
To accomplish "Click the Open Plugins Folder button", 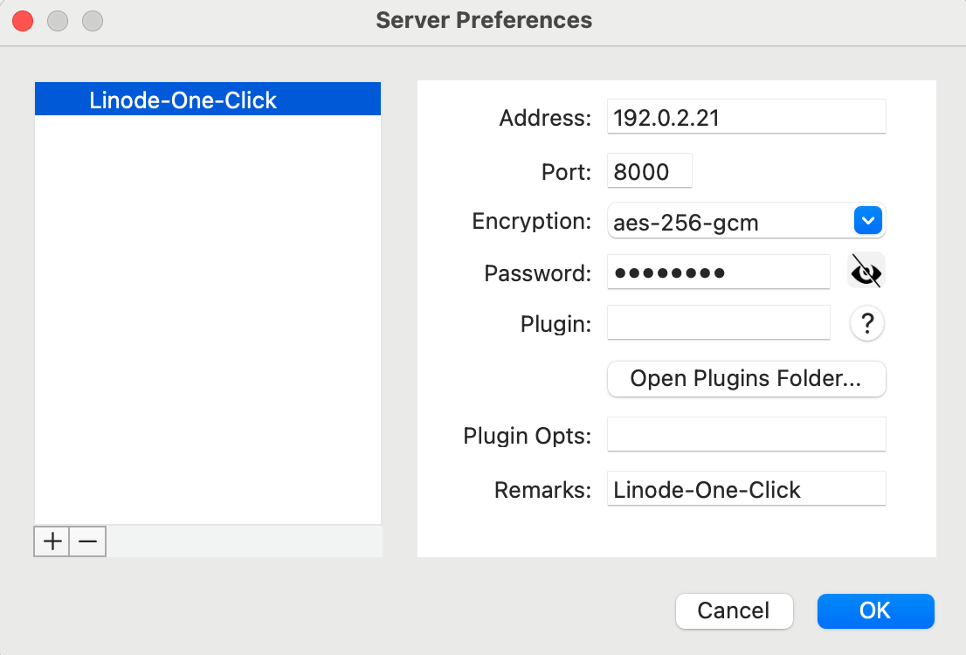I will pos(746,378).
